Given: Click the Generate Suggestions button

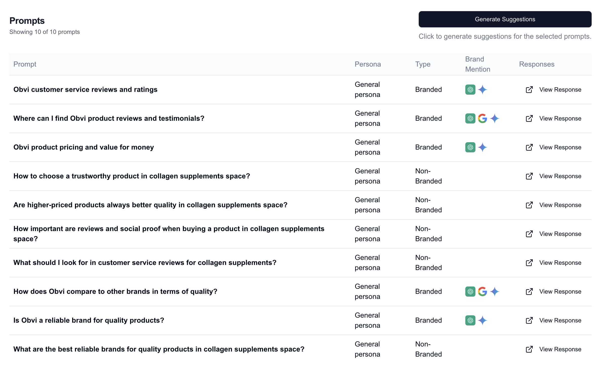Looking at the screenshot, I should [x=505, y=19].
